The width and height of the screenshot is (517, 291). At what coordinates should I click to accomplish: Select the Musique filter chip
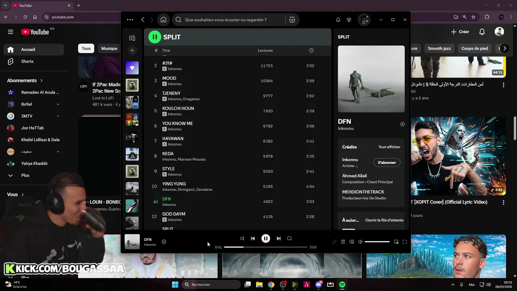coord(109,48)
